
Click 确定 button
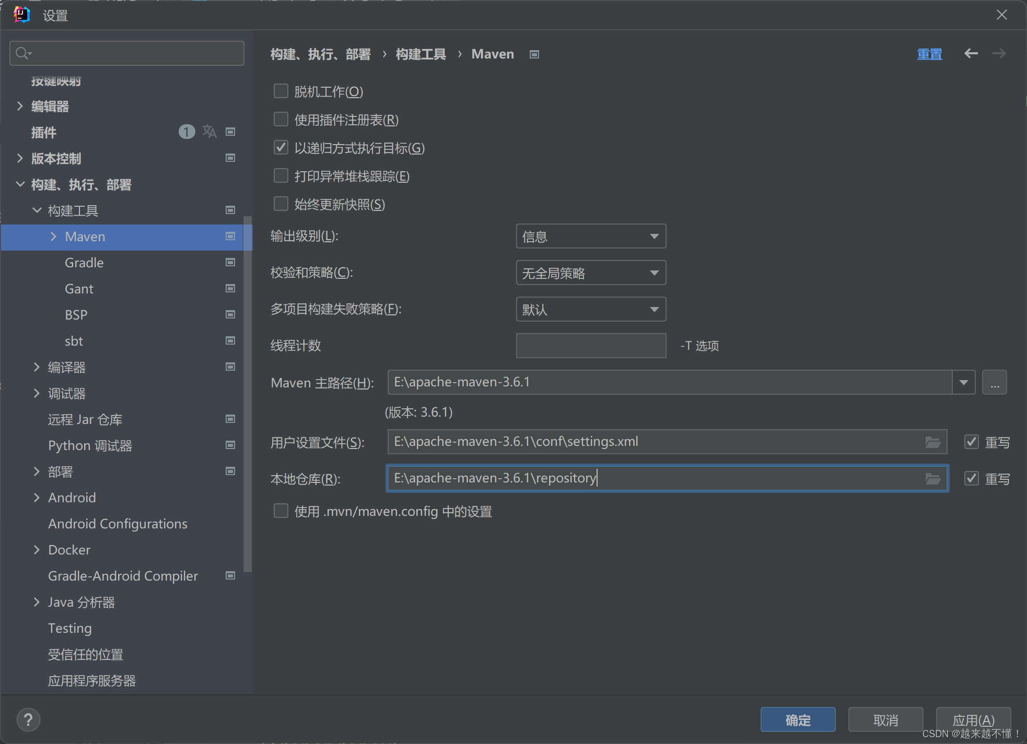pyautogui.click(x=798, y=720)
